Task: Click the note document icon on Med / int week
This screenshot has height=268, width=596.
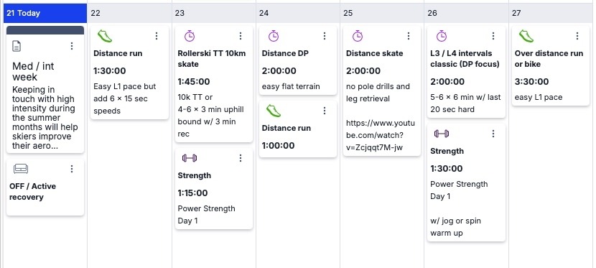Action: coord(17,46)
